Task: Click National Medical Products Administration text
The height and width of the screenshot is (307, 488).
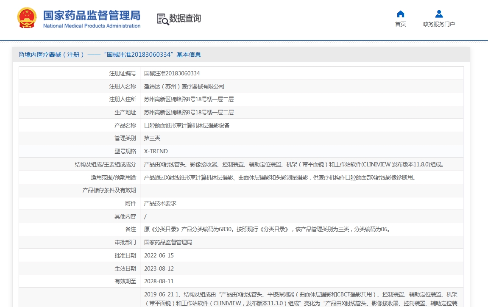Action: (x=92, y=26)
